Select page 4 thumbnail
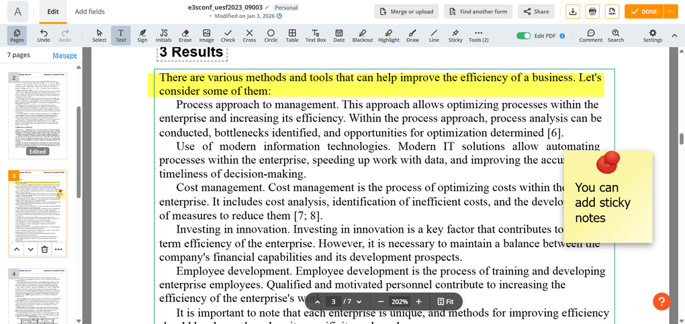The height and width of the screenshot is (324, 685). coord(38,296)
